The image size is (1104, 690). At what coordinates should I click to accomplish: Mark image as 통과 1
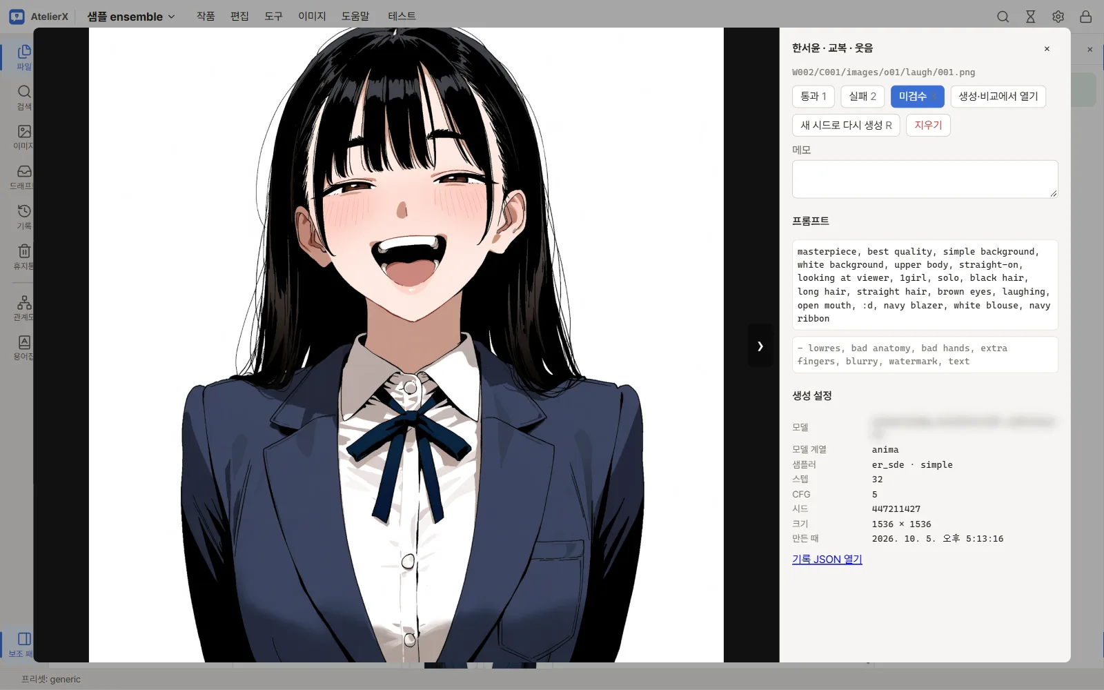pos(814,97)
